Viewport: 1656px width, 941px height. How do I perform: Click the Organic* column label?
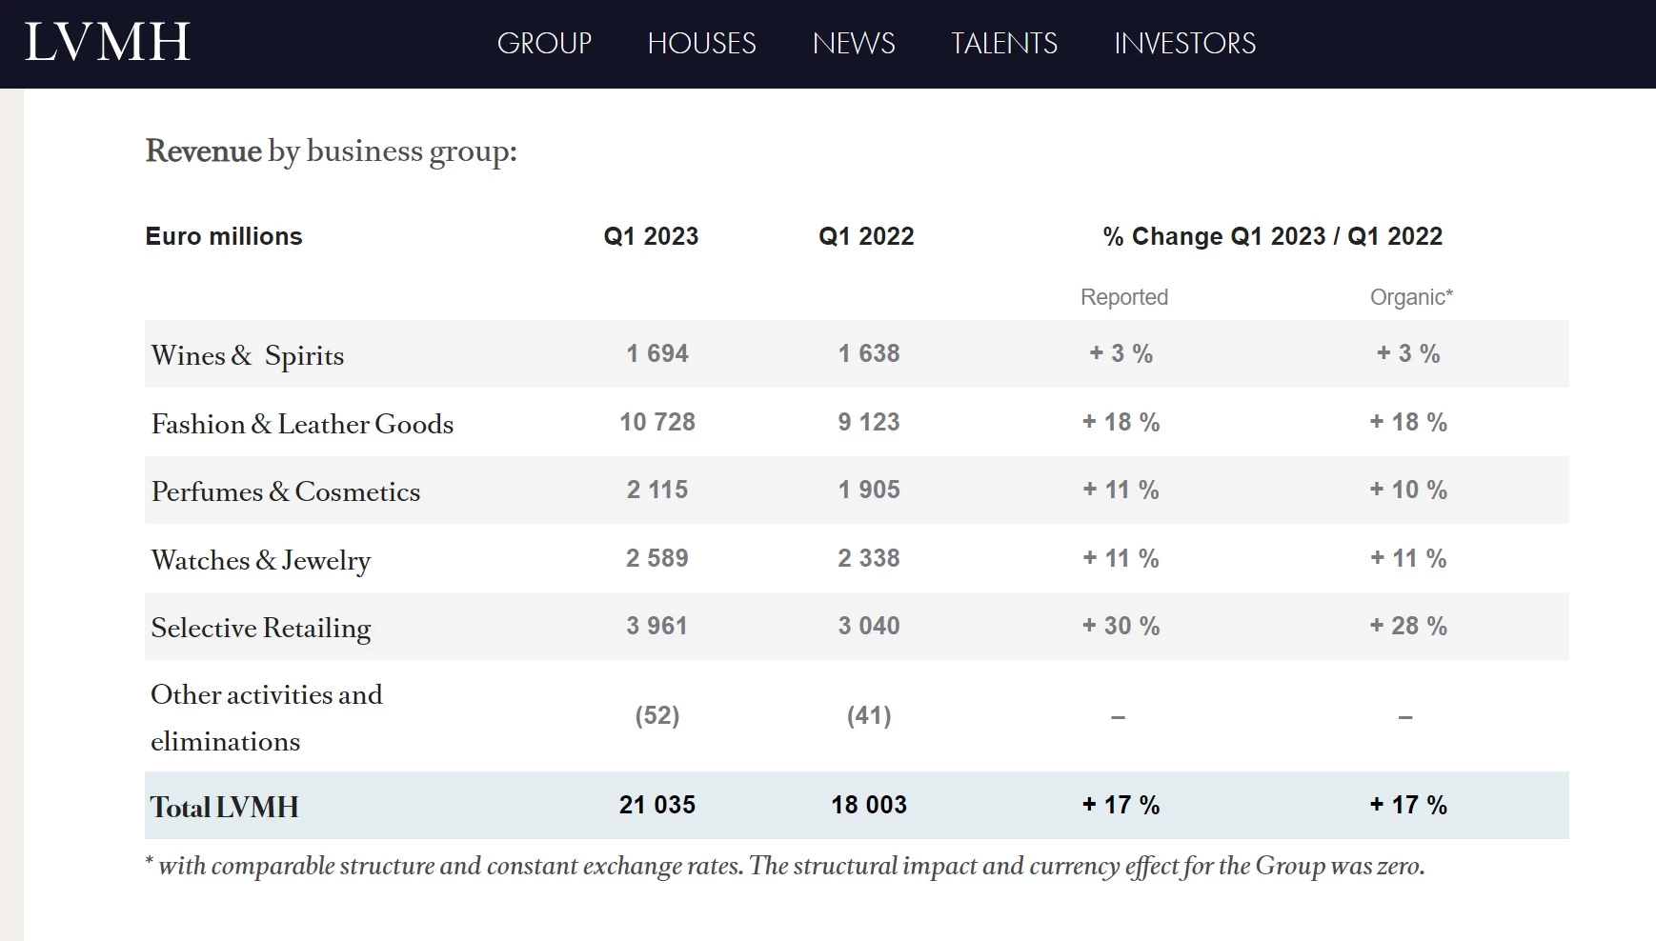point(1411,296)
